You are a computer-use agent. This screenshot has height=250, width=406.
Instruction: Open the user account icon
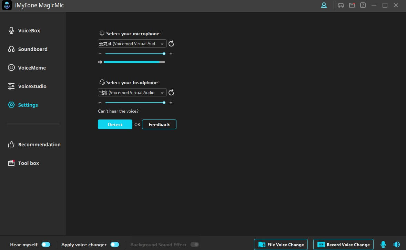[x=324, y=5]
